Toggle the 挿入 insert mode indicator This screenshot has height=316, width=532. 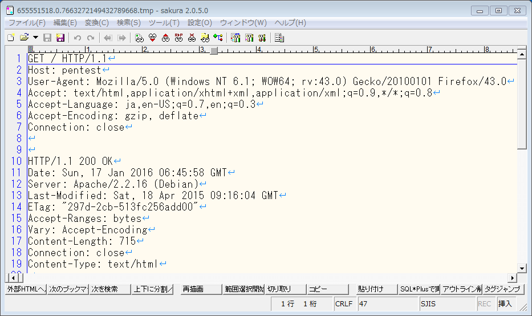[x=505, y=304]
